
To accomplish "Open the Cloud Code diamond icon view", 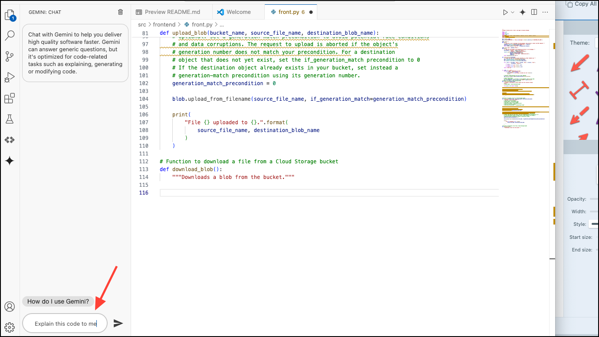I will (10, 140).
